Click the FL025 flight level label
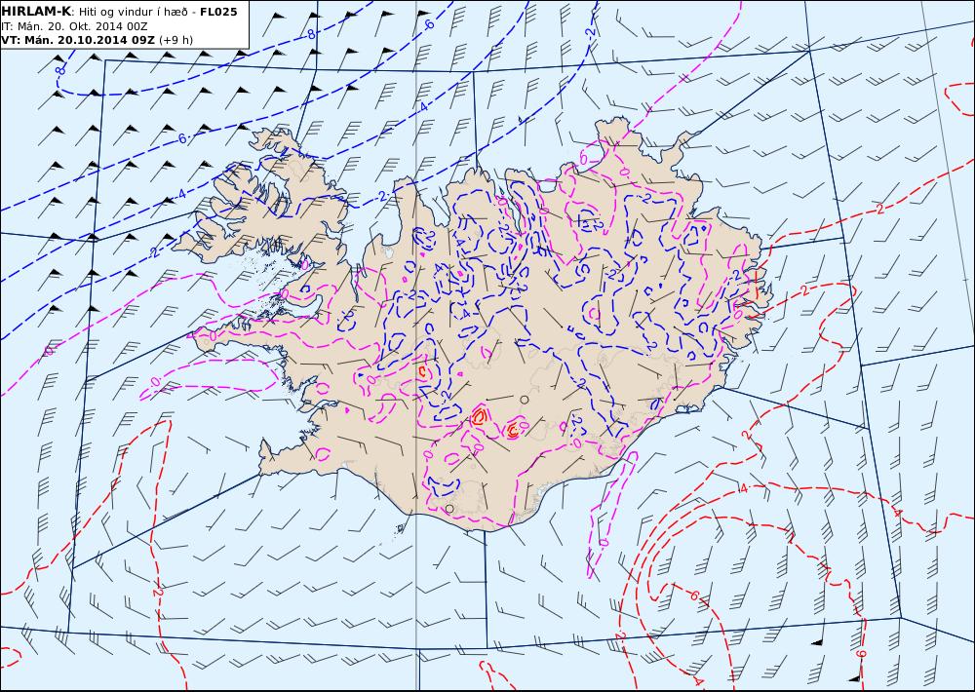975x692 pixels. [218, 12]
